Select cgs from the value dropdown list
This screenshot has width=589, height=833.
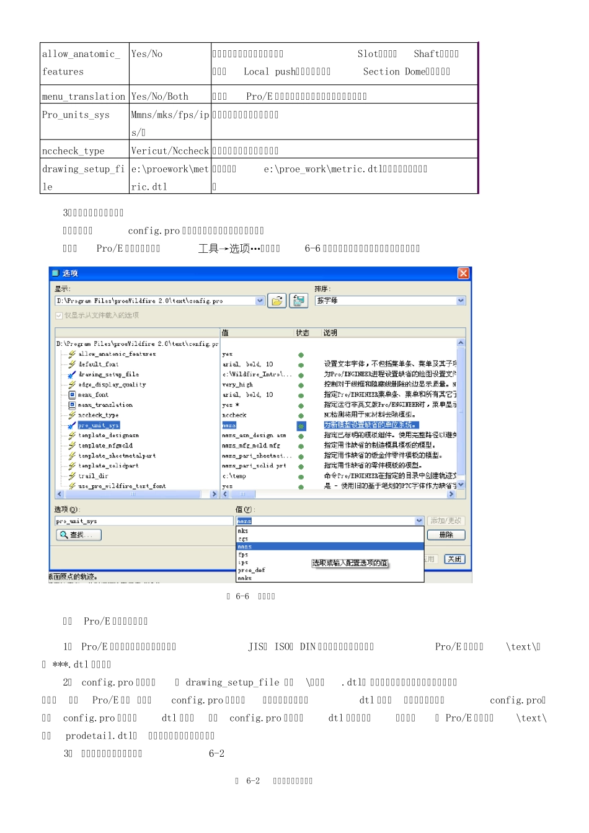pos(330,539)
